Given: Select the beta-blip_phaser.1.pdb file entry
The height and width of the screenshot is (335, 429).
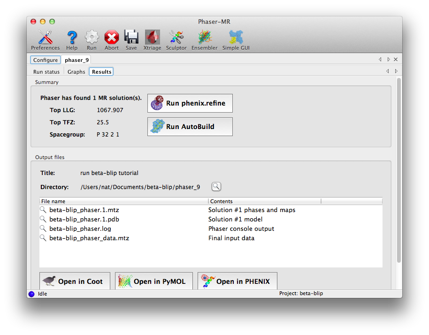Looking at the screenshot, I should [84, 219].
